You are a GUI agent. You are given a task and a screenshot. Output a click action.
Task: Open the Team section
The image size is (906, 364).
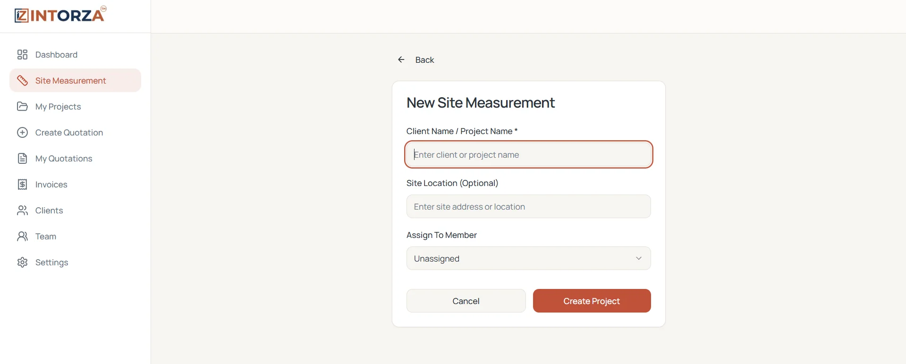[x=76, y=237]
